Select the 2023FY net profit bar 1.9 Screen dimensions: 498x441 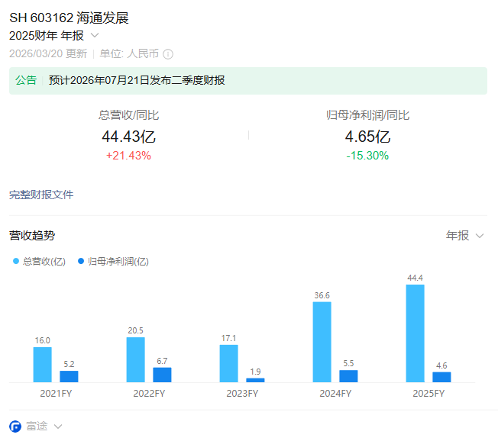255,380
